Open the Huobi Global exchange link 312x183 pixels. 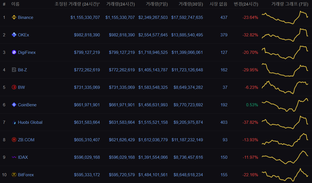[x=30, y=122]
